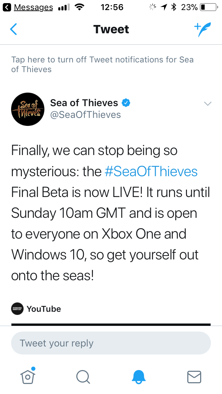Open the Notifications bell tab

coord(139,377)
